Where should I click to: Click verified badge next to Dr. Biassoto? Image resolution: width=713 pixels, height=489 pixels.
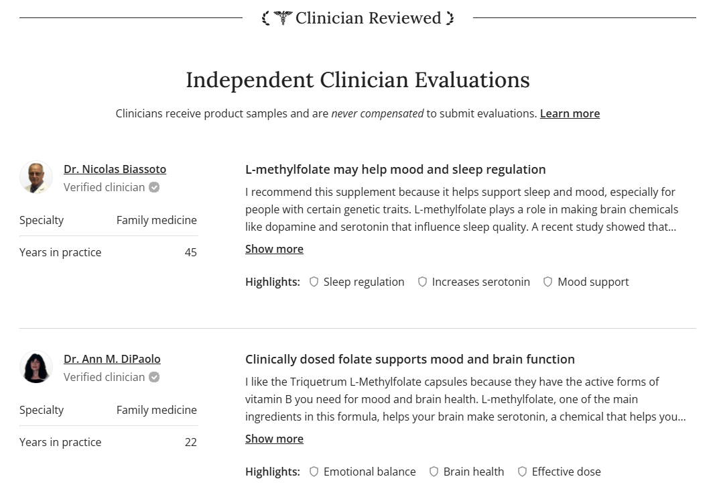[154, 187]
